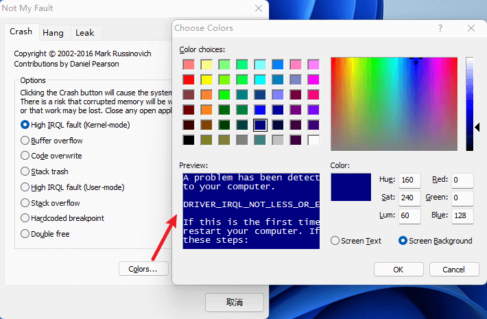Close the Choose Colors dialog
This screenshot has width=487, height=319.
[x=471, y=28]
